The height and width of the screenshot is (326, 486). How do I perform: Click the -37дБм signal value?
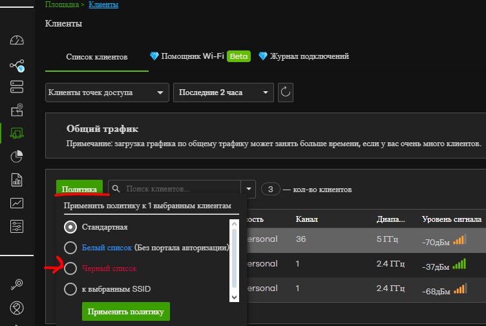[436, 266]
